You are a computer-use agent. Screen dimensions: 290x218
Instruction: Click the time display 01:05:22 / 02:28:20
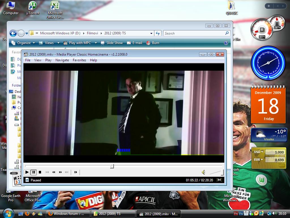coord(199,180)
